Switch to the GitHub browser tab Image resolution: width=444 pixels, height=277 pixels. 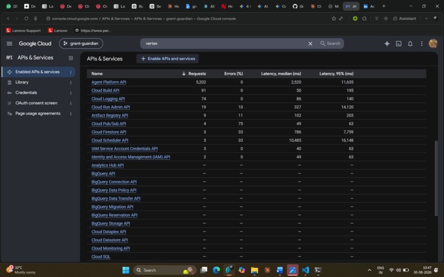coord(297,6)
